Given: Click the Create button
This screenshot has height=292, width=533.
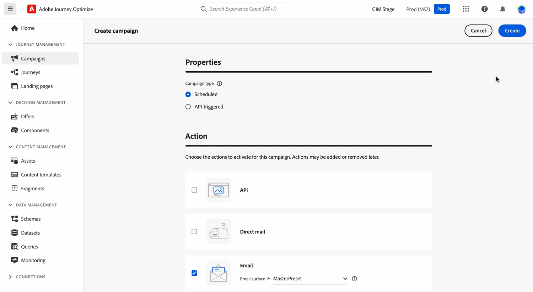Looking at the screenshot, I should (512, 31).
